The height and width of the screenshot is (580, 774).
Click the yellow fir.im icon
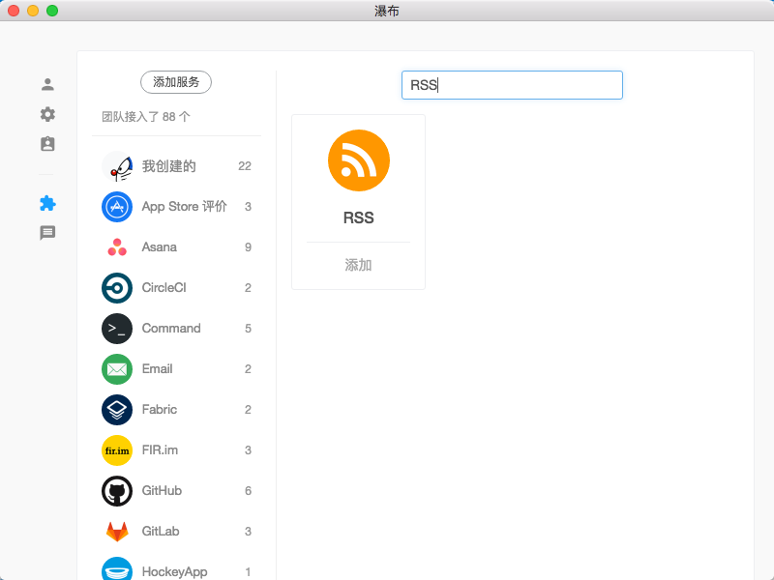click(117, 450)
